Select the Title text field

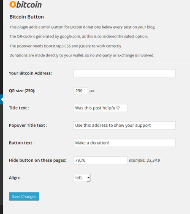click(100, 108)
